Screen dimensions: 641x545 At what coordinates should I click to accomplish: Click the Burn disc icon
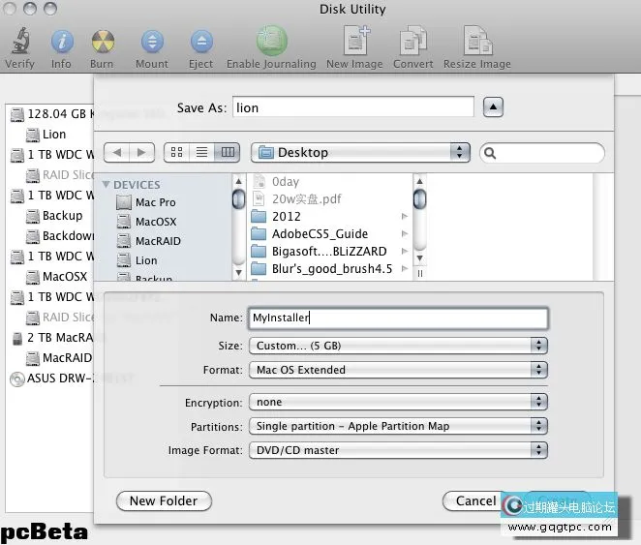(102, 43)
